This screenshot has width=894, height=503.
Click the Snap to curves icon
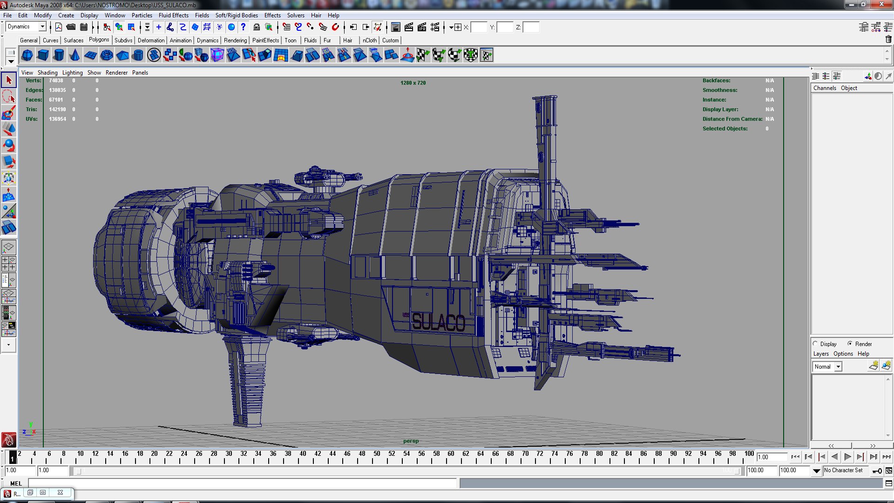click(x=298, y=27)
